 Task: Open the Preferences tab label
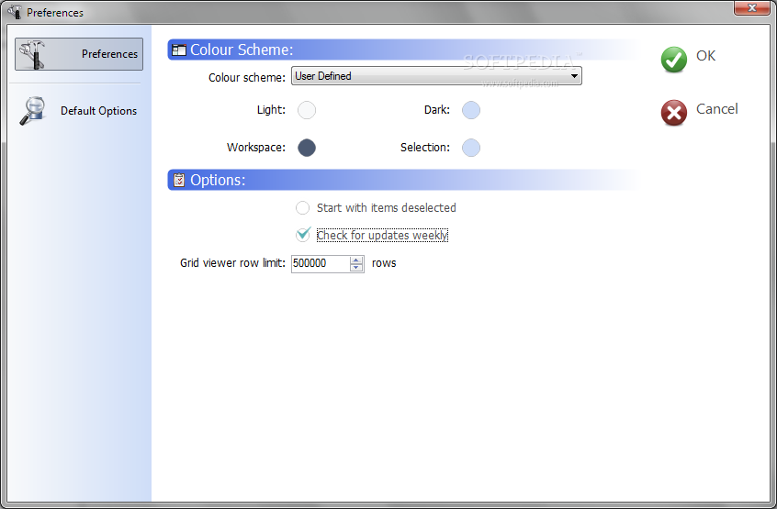click(x=109, y=54)
